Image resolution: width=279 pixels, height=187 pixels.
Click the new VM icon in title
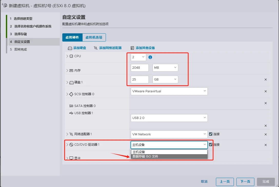tap(4, 5)
